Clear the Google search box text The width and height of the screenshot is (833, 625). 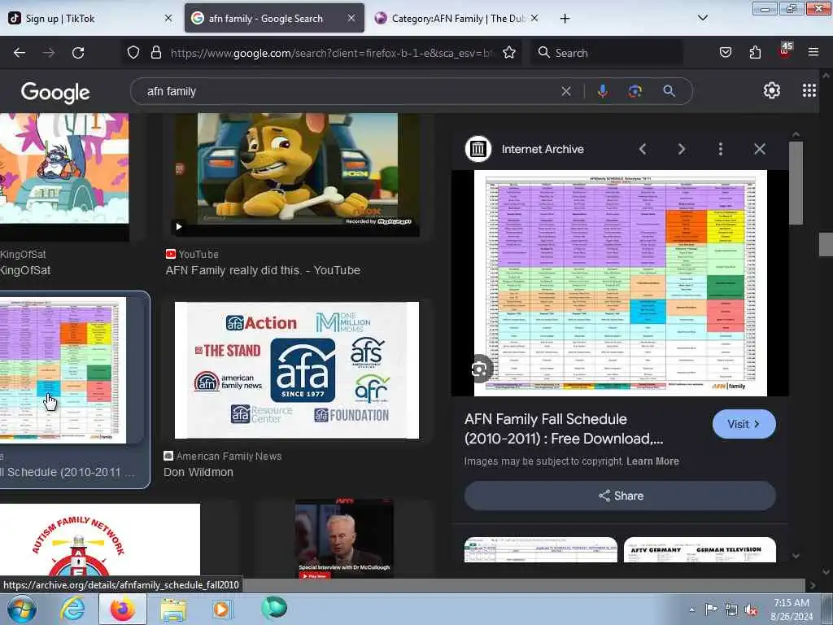tap(566, 91)
